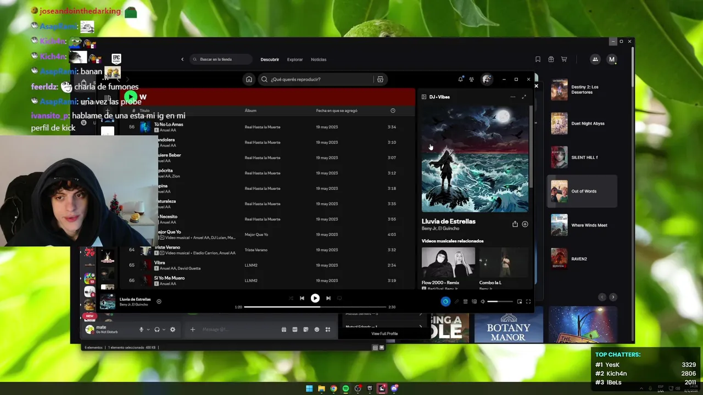703x395 pixels.
Task: Select Duet Night Abyss in Epic list
Action: pyautogui.click(x=582, y=123)
